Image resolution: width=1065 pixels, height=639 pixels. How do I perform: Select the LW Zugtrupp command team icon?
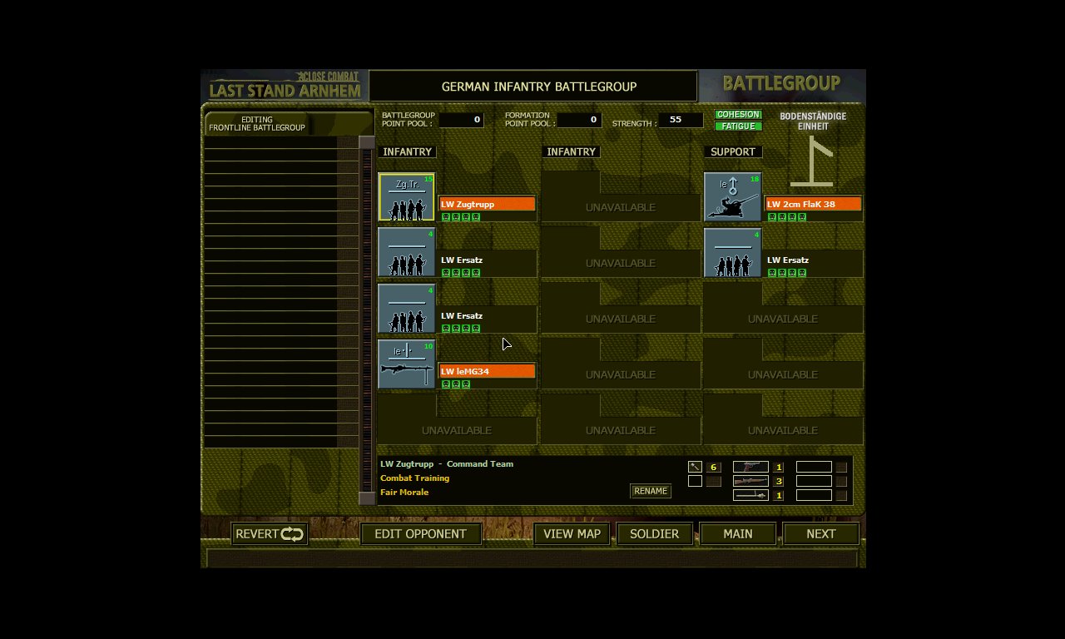407,197
